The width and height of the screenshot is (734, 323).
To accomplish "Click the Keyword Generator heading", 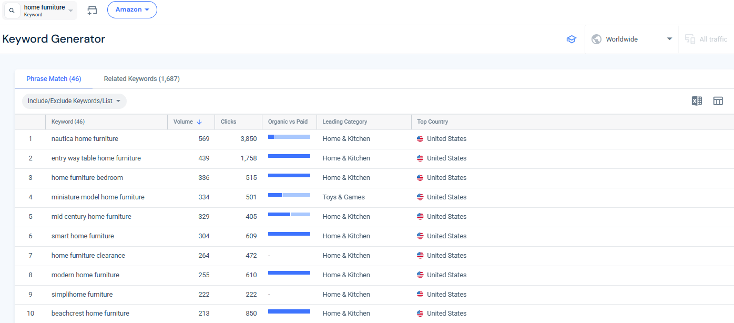I will tap(54, 39).
